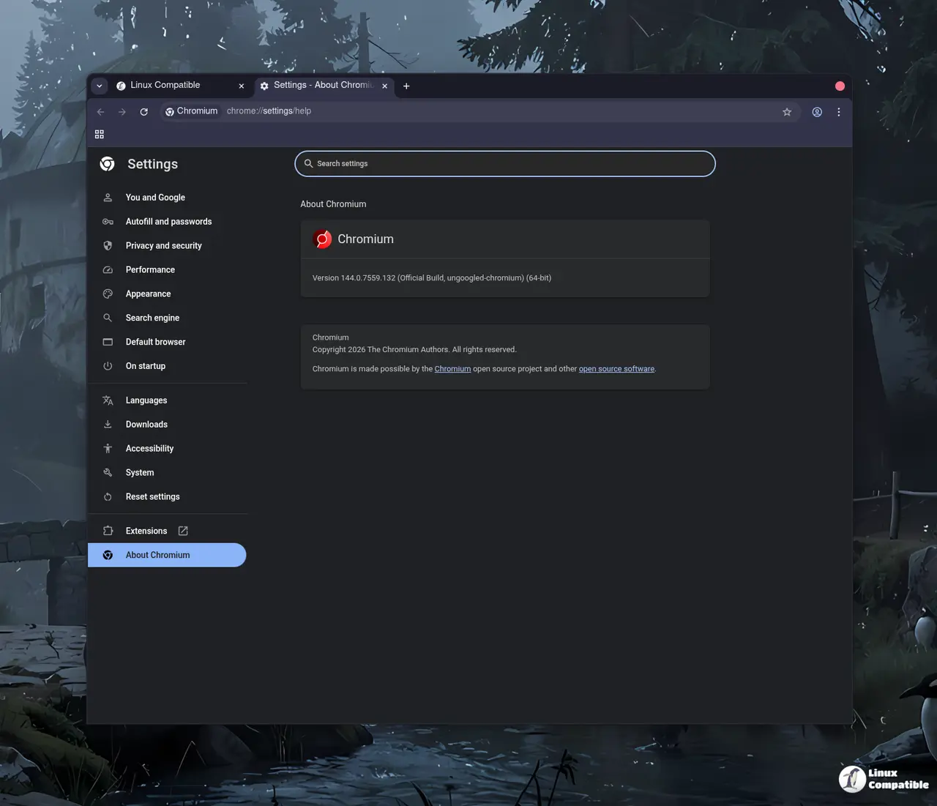This screenshot has width=937, height=806.
Task: Open the three-dot Chromium menu
Action: pyautogui.click(x=839, y=112)
